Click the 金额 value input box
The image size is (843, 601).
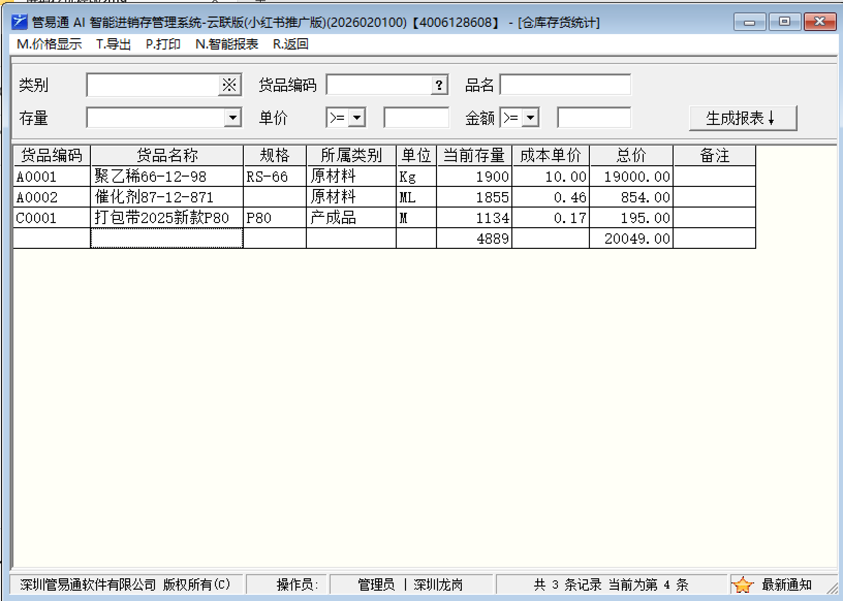pyautogui.click(x=594, y=118)
